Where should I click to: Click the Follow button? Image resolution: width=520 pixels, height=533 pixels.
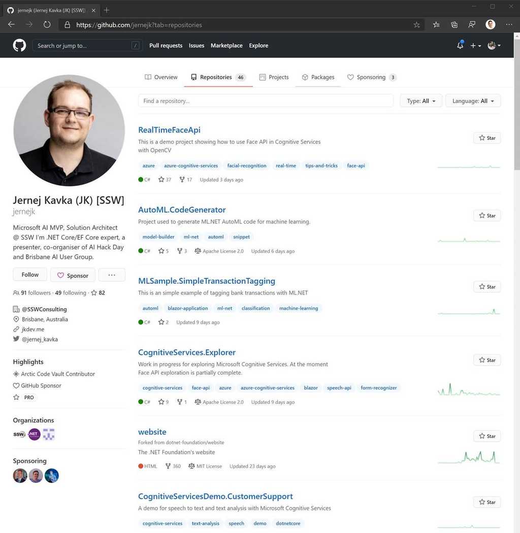click(x=29, y=274)
